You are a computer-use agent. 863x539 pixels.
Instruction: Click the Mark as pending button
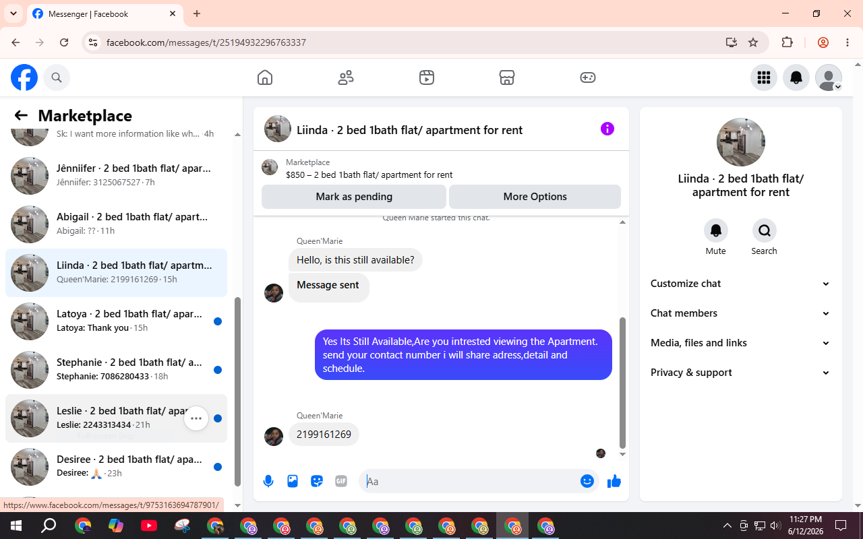click(354, 197)
